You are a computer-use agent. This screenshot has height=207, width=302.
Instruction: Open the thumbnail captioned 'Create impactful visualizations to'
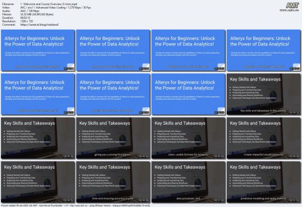(264, 138)
